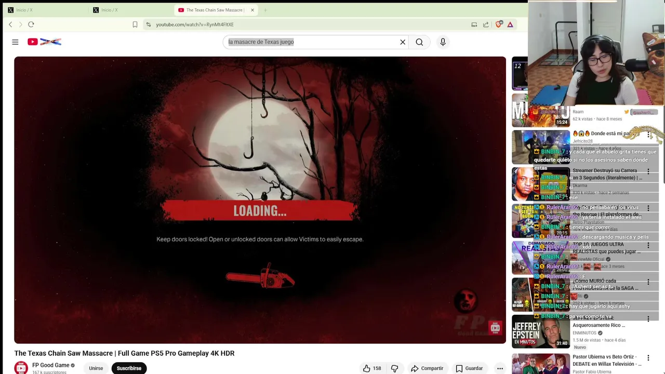Screen dimensions: 665x374
Task: Click the '167 k suscriptores' text
Action: 49,372
